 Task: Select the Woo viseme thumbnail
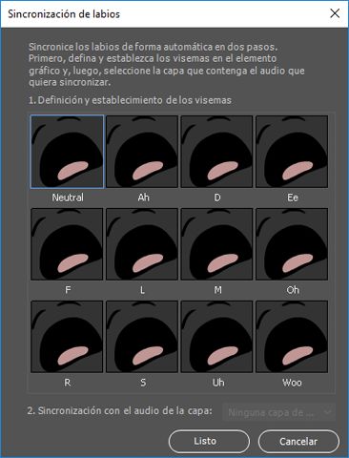click(292, 337)
